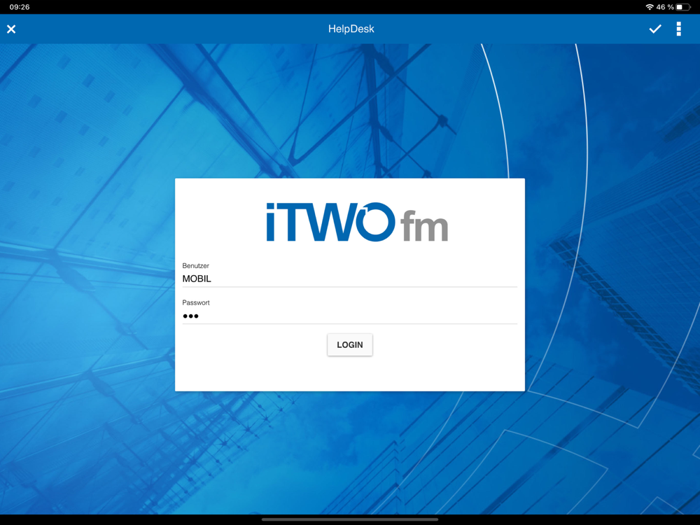Click the Benutzer field containing MOBIL
The height and width of the screenshot is (525, 700).
tap(349, 279)
